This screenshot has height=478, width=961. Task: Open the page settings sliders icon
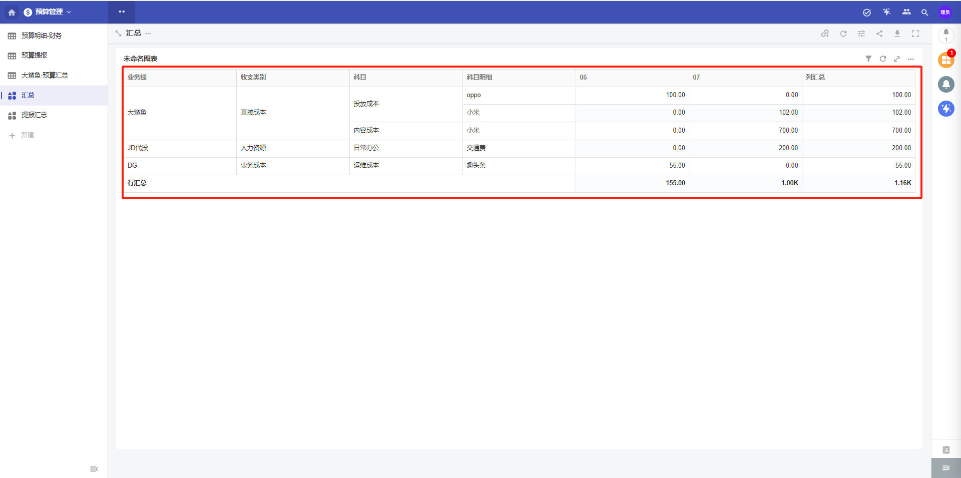[861, 34]
